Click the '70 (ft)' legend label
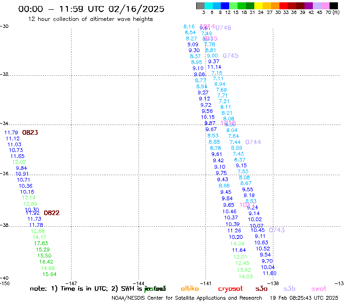344x302 pixels. tap(332, 13)
